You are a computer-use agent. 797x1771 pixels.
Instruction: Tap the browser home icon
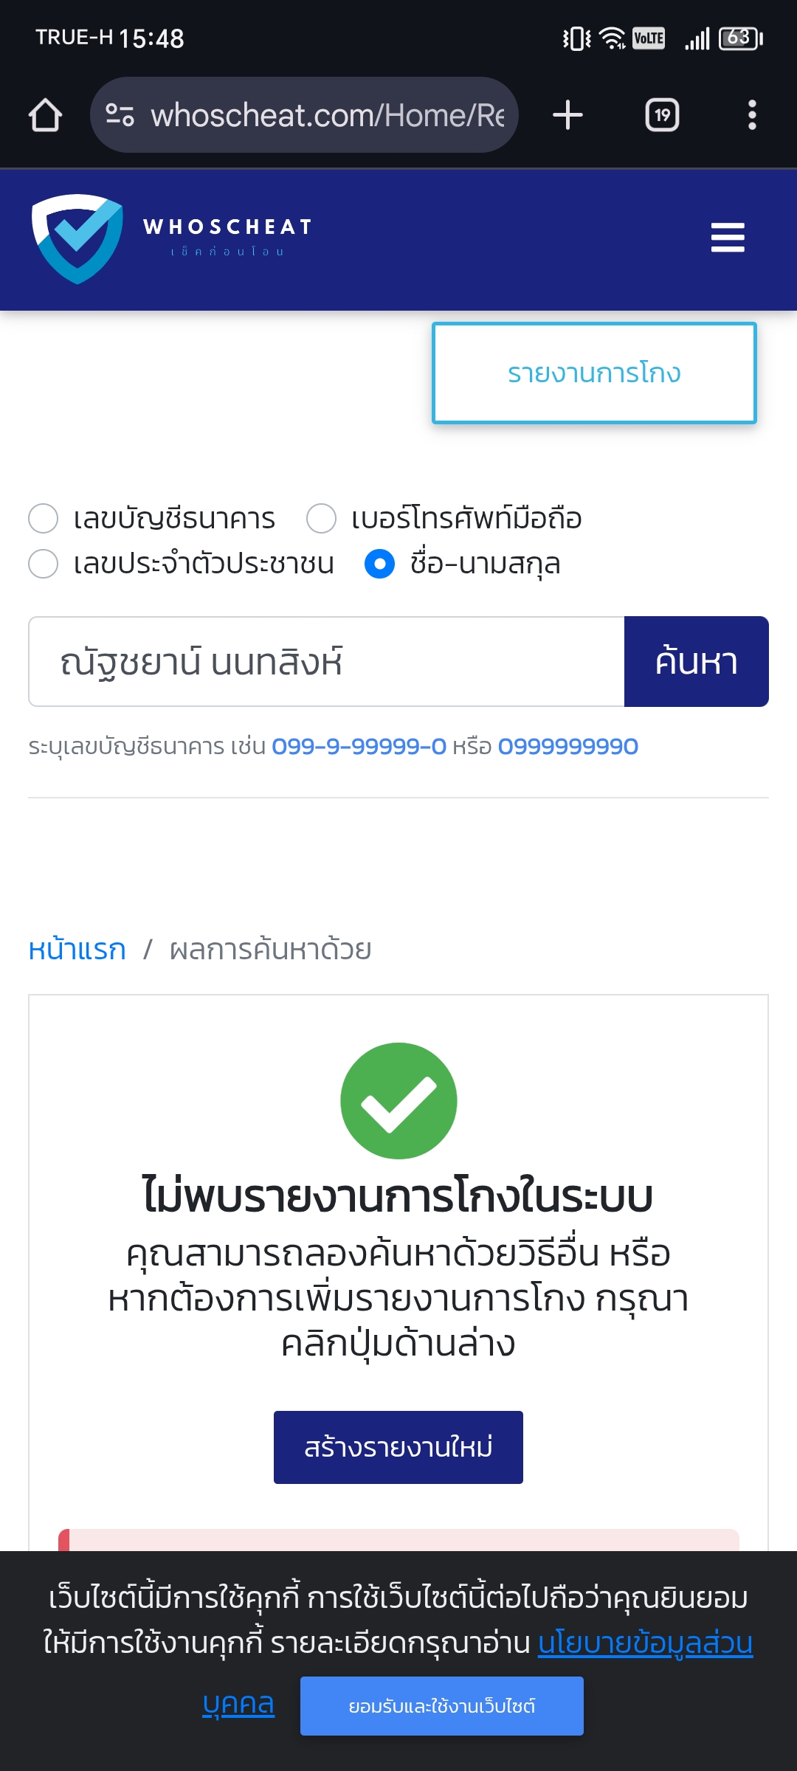click(45, 115)
